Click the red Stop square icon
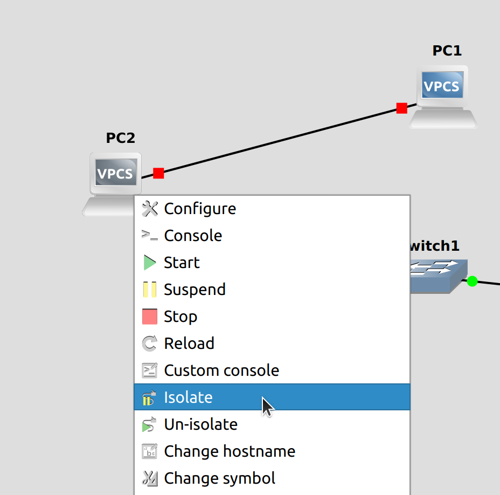The height and width of the screenshot is (495, 500). pyautogui.click(x=150, y=317)
